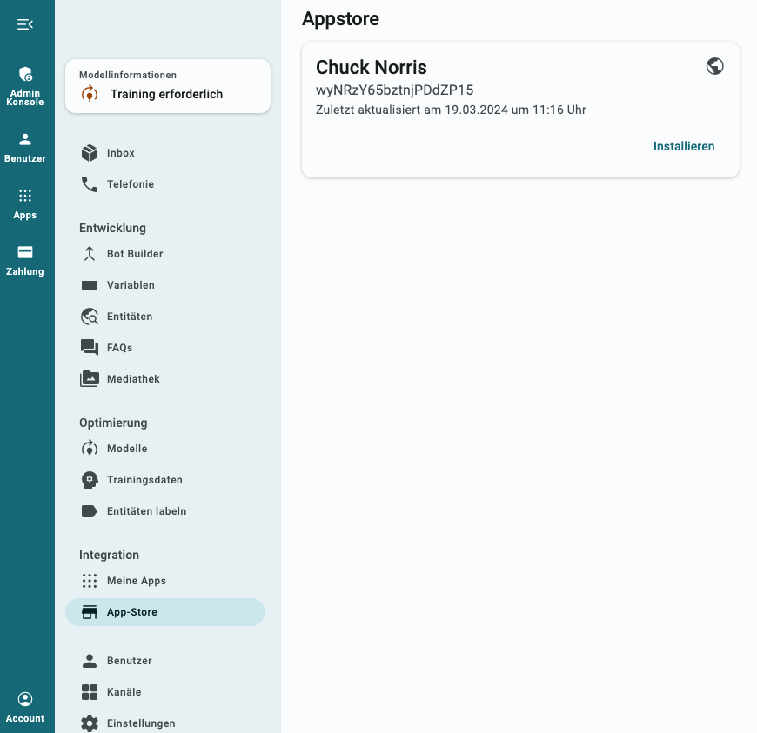Open Meine Apps under Integration
Viewport: 757px width, 733px height.
click(x=165, y=581)
